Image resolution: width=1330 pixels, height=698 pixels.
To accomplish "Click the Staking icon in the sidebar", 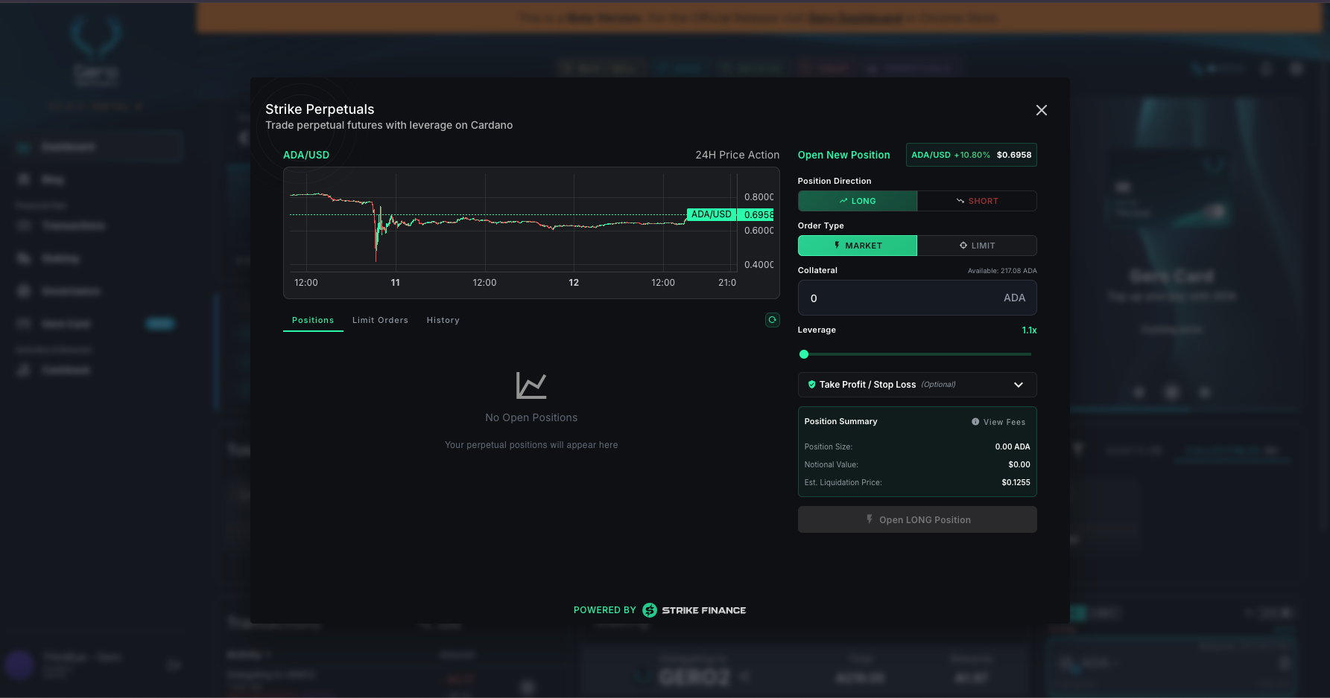I will tap(22, 258).
